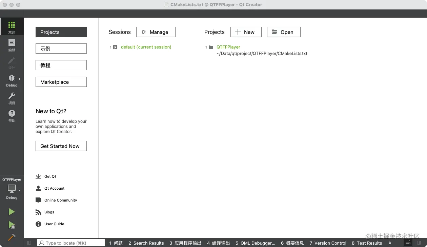Open the Blogs link
Image resolution: width=427 pixels, height=247 pixels.
click(x=49, y=212)
